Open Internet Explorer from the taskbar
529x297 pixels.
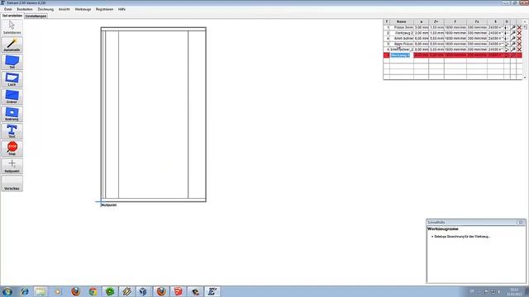(x=25, y=291)
